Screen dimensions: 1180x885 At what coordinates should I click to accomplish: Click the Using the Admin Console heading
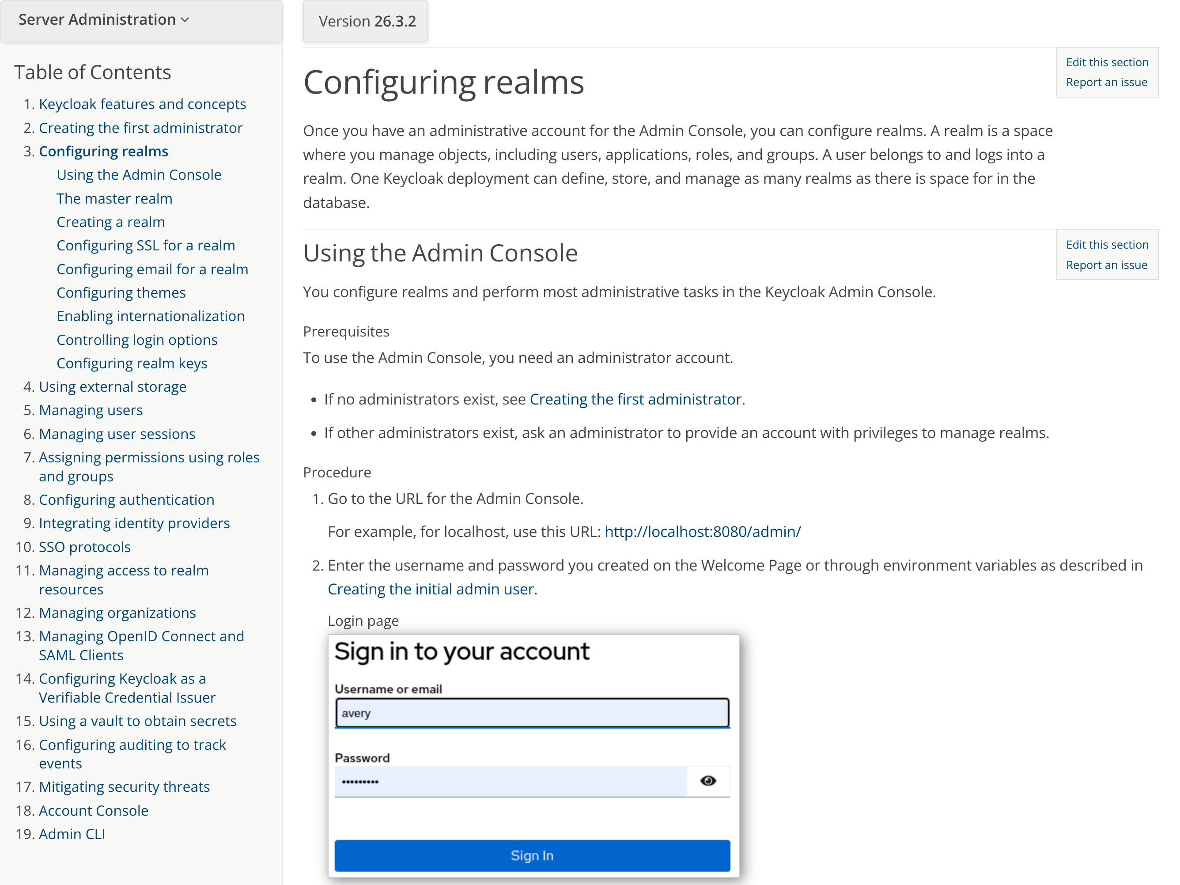440,253
